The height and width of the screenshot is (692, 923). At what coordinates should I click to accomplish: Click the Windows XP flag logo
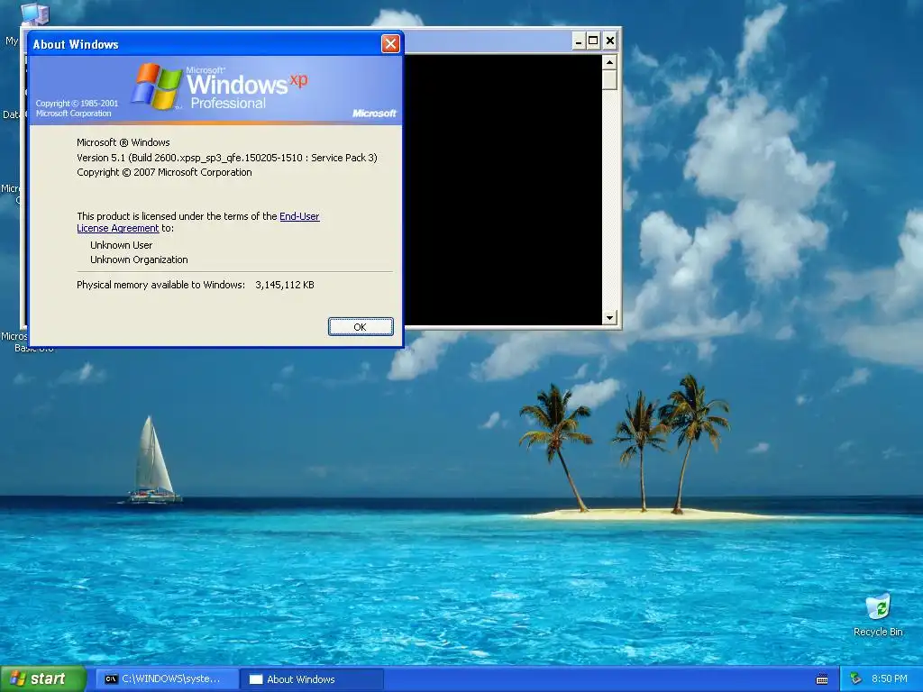click(157, 86)
